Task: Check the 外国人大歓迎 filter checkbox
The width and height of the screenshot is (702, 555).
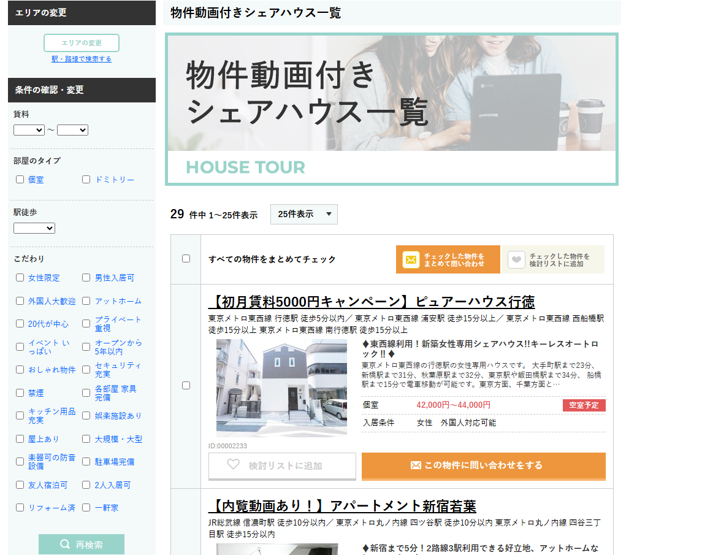Action: pos(20,300)
